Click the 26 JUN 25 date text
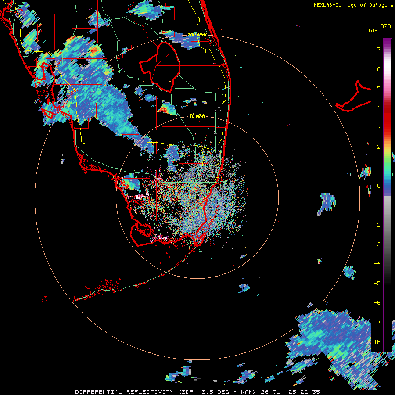Screen dimensions: 395x395 tap(280, 392)
